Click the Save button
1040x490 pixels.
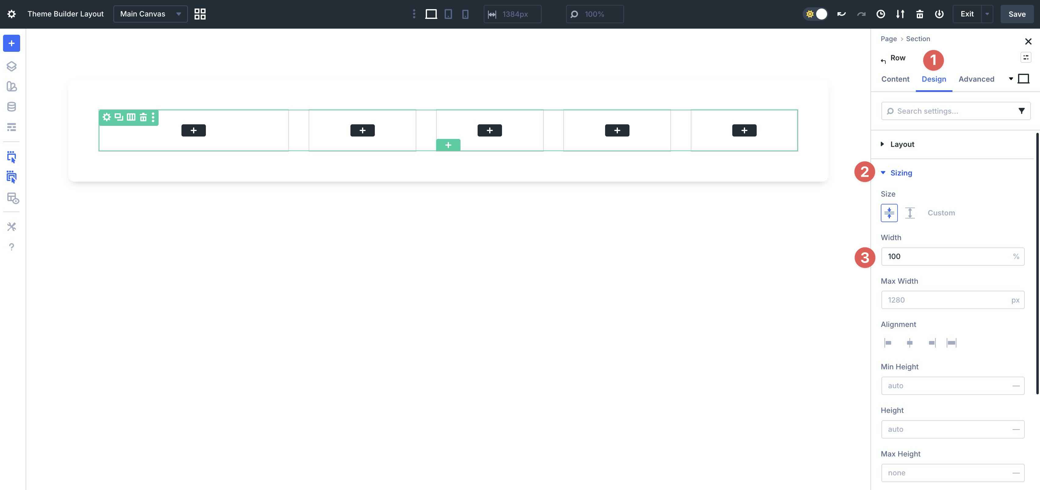[1017, 14]
